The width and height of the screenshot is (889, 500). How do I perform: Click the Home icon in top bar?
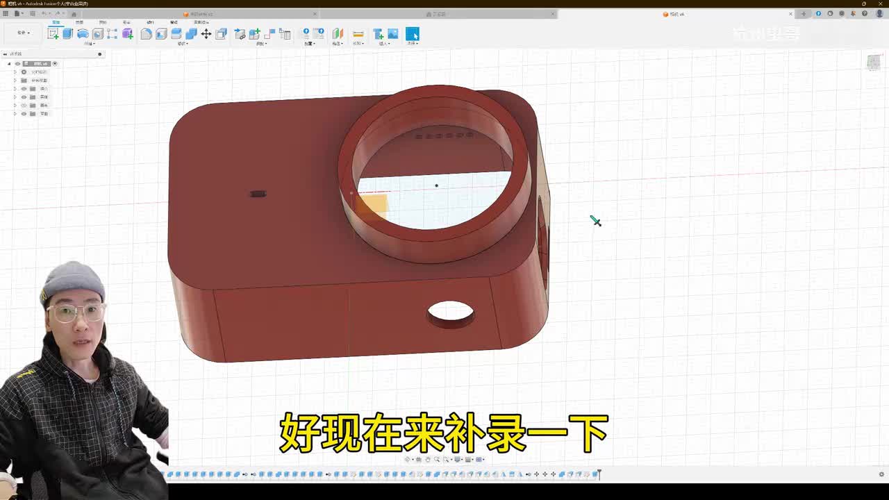click(74, 13)
